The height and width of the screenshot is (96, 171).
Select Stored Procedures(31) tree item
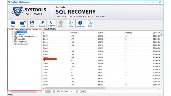pos(27,37)
